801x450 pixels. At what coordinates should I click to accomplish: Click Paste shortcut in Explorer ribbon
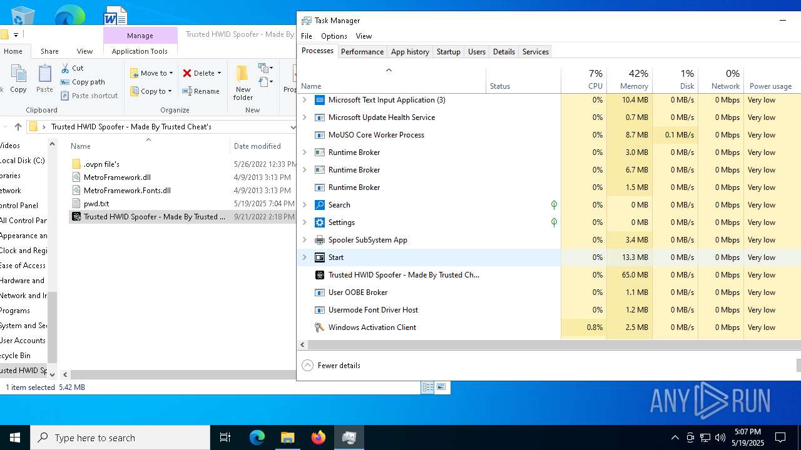click(89, 96)
